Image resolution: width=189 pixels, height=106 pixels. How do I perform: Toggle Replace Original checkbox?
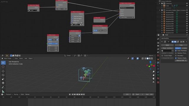click(x=176, y=58)
